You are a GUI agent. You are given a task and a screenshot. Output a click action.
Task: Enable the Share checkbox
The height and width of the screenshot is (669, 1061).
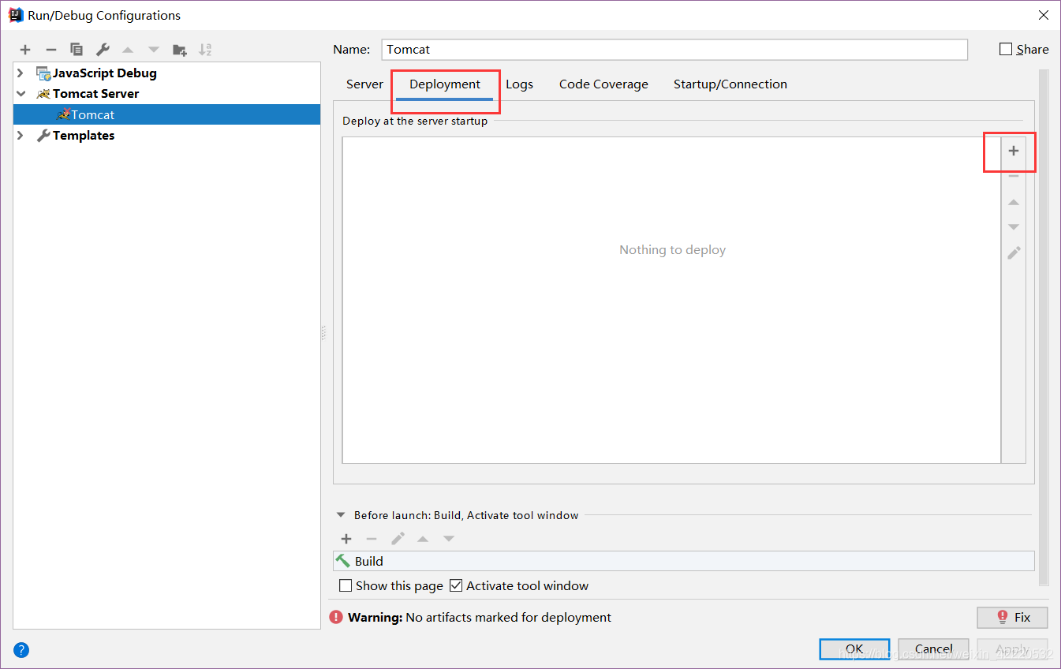click(x=1006, y=49)
